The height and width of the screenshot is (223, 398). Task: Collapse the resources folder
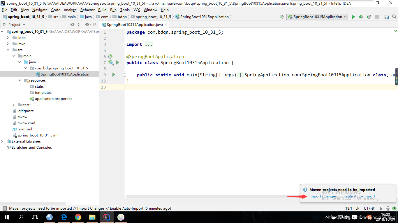[20, 80]
